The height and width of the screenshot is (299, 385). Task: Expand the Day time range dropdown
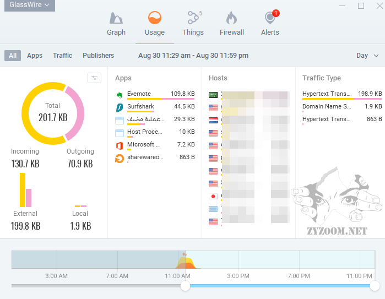(x=367, y=56)
